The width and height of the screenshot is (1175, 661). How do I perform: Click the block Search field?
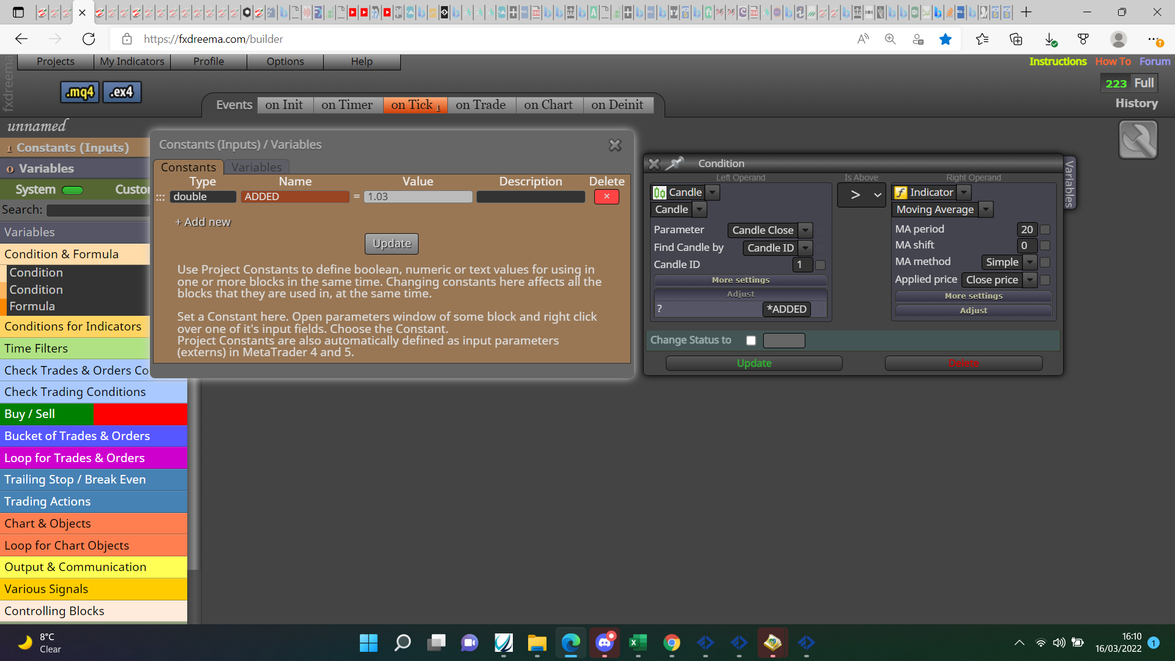pyautogui.click(x=98, y=210)
